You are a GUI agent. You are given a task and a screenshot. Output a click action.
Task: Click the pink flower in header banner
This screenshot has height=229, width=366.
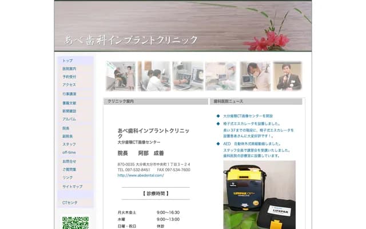tap(268, 41)
